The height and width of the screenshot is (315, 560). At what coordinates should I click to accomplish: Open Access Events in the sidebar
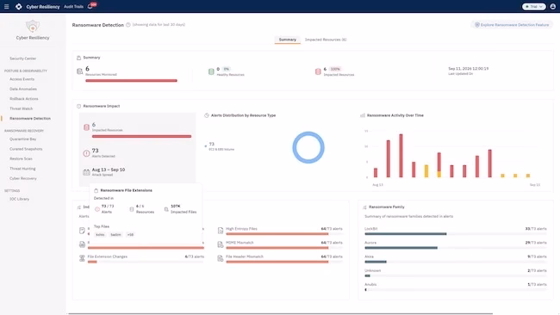point(22,79)
